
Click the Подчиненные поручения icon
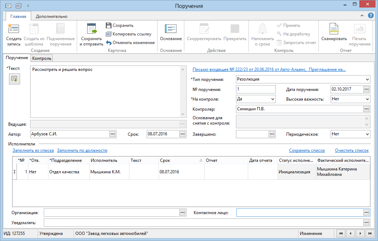pyautogui.click(x=60, y=29)
